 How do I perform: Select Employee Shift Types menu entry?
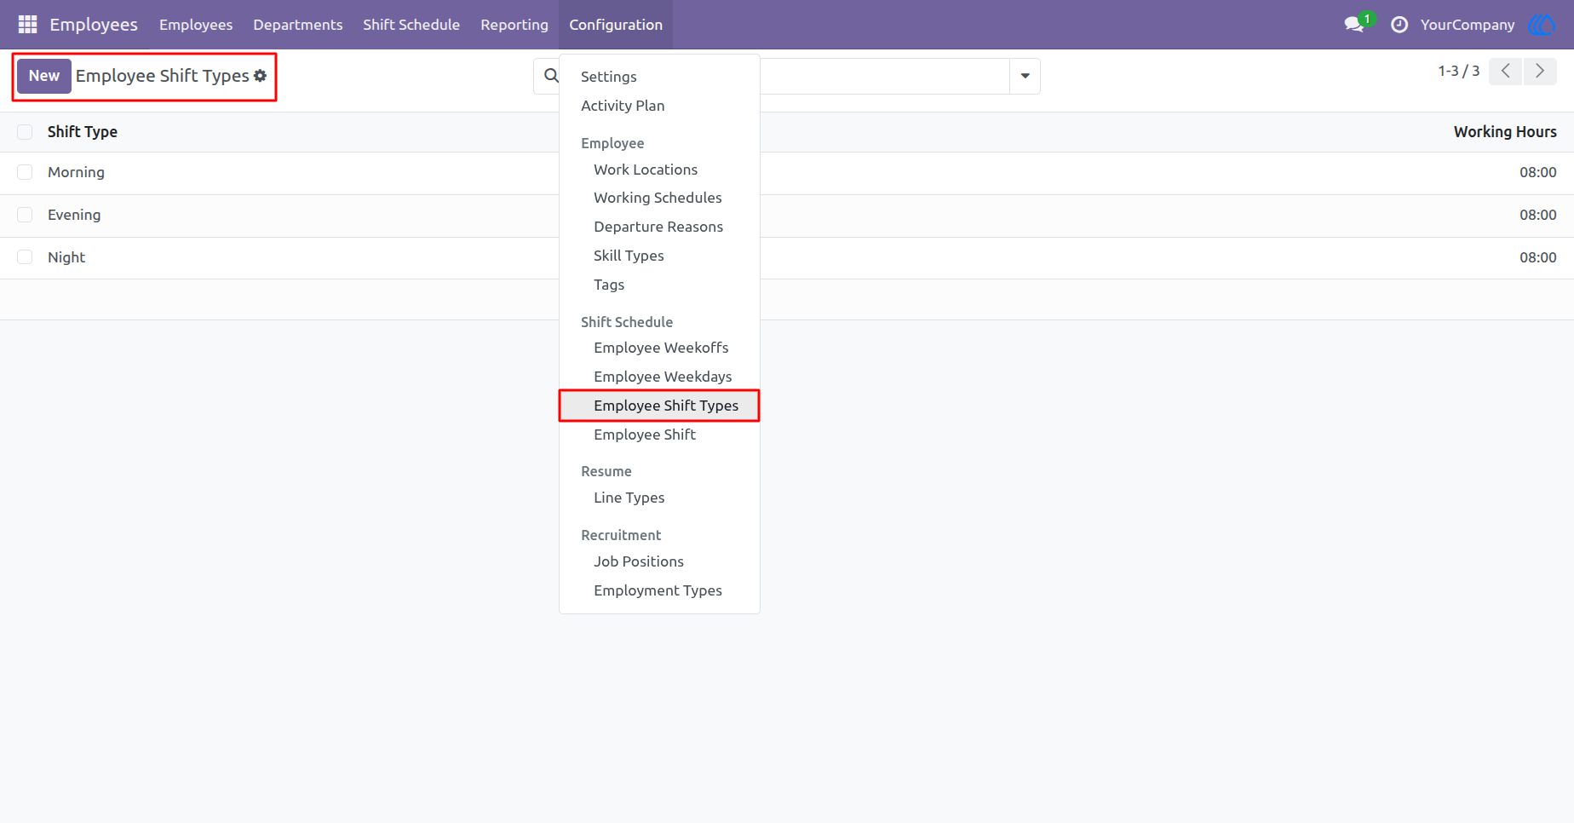point(659,406)
